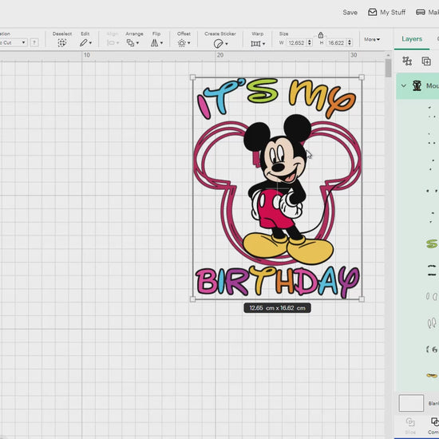Open the Arrange options icon
Image resolution: width=439 pixels, height=439 pixels.
[x=130, y=43]
